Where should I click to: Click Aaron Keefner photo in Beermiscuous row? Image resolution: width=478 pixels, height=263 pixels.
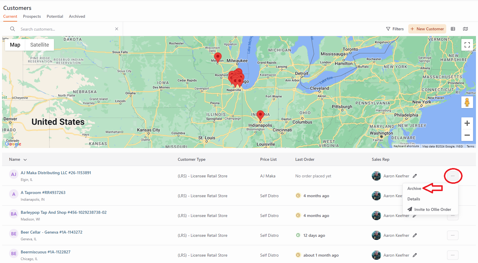coord(376,255)
